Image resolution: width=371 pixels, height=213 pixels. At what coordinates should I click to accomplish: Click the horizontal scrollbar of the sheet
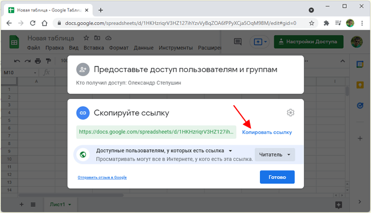coord(71,195)
